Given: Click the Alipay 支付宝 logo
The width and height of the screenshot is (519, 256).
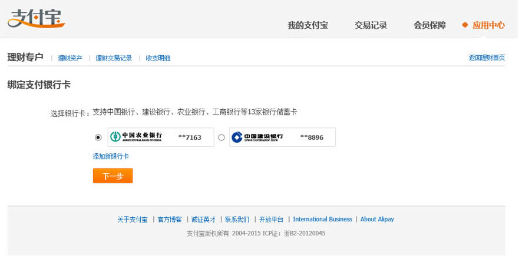Looking at the screenshot, I should [37, 18].
